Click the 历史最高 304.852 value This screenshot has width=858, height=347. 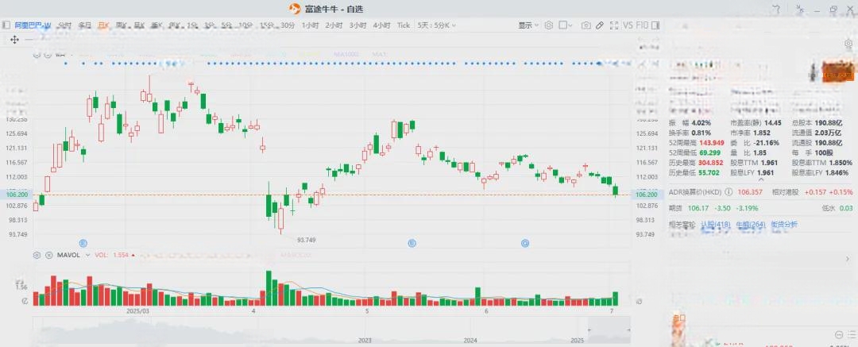(x=711, y=163)
